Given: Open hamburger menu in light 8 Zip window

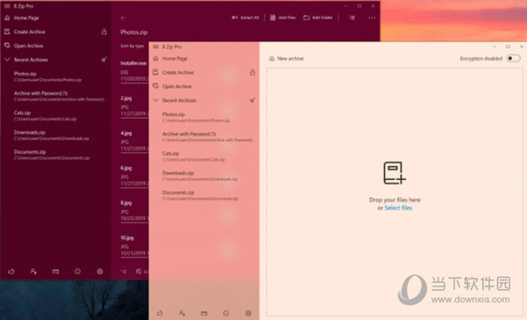Looking at the screenshot, I should point(155,47).
